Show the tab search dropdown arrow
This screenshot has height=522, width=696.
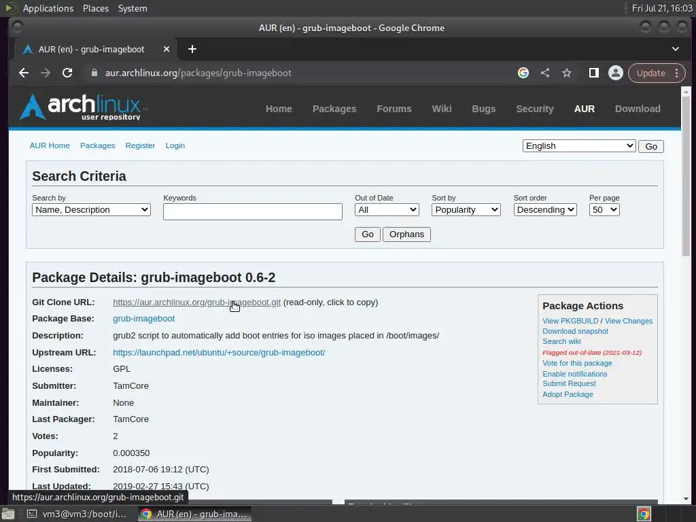click(676, 49)
